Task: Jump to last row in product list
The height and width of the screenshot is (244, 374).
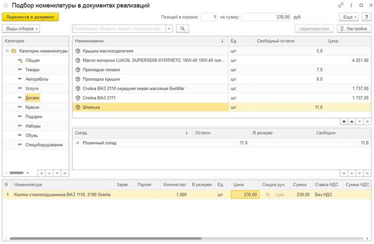Action: pyautogui.click(x=367, y=122)
